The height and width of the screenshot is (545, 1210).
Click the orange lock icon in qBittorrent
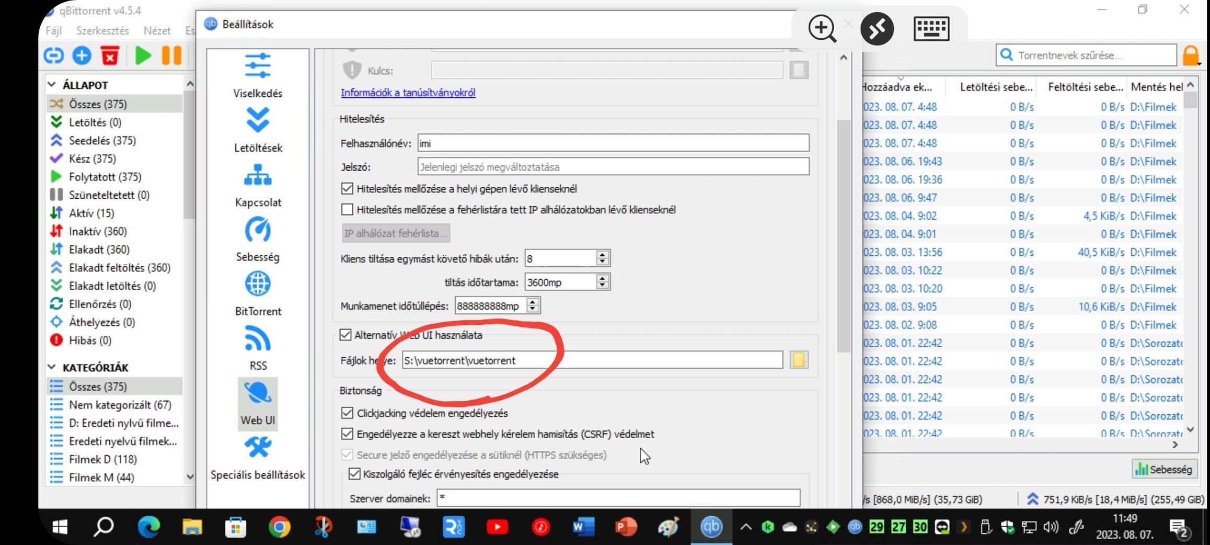click(x=1191, y=55)
